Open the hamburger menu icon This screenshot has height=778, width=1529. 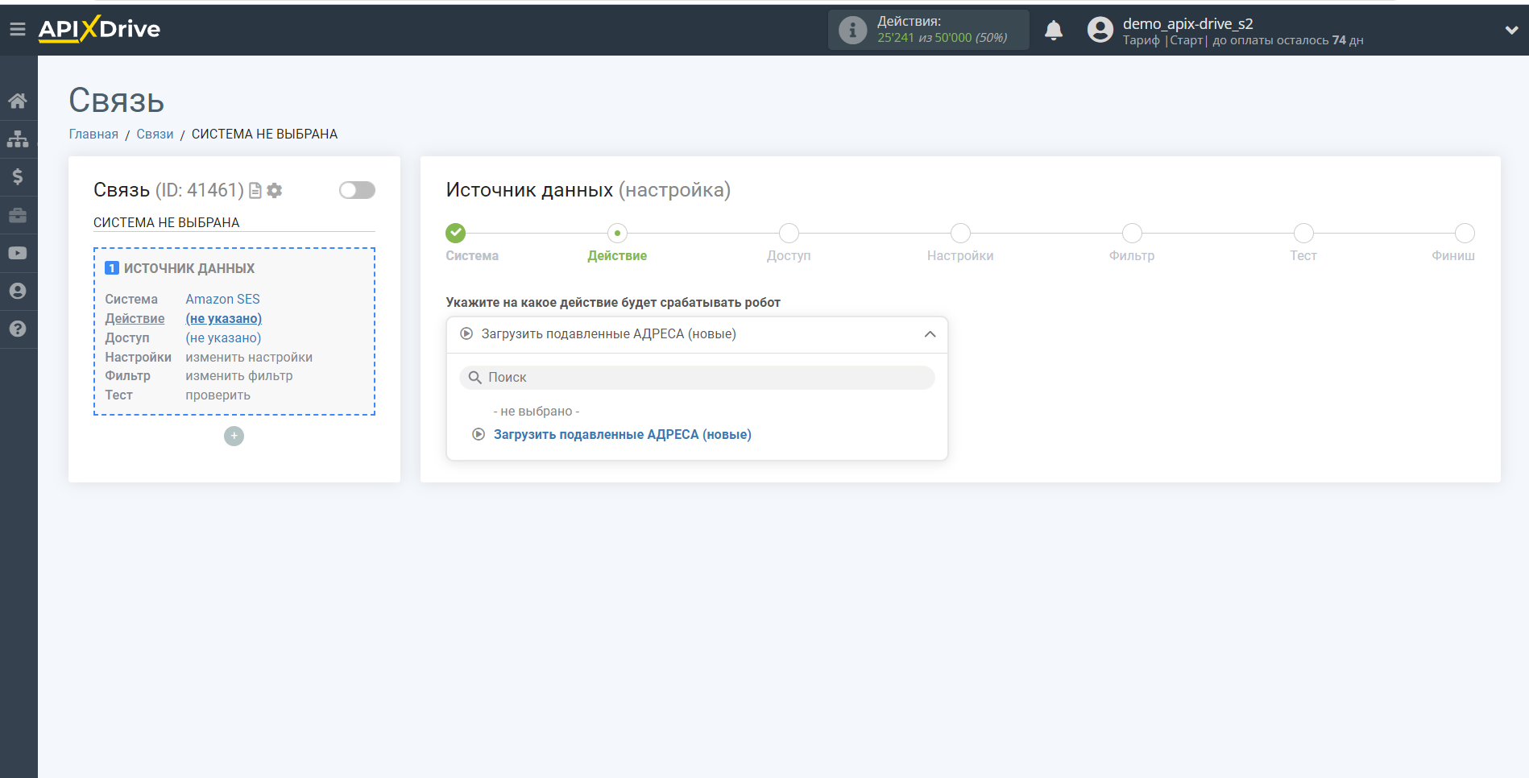[17, 30]
